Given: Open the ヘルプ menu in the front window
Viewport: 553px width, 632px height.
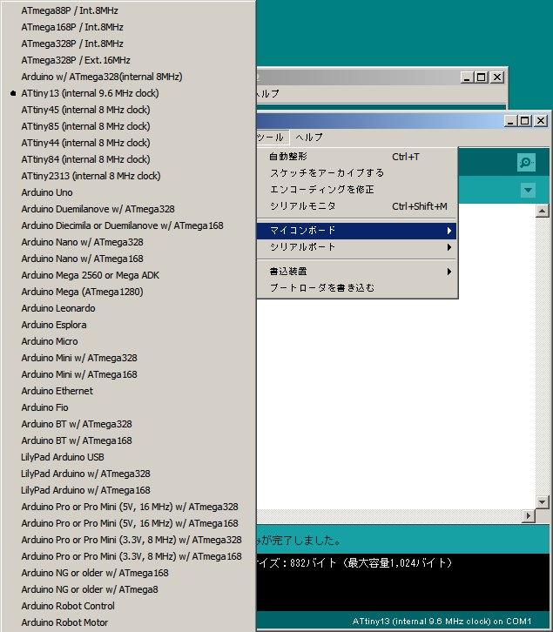Looking at the screenshot, I should 309,137.
